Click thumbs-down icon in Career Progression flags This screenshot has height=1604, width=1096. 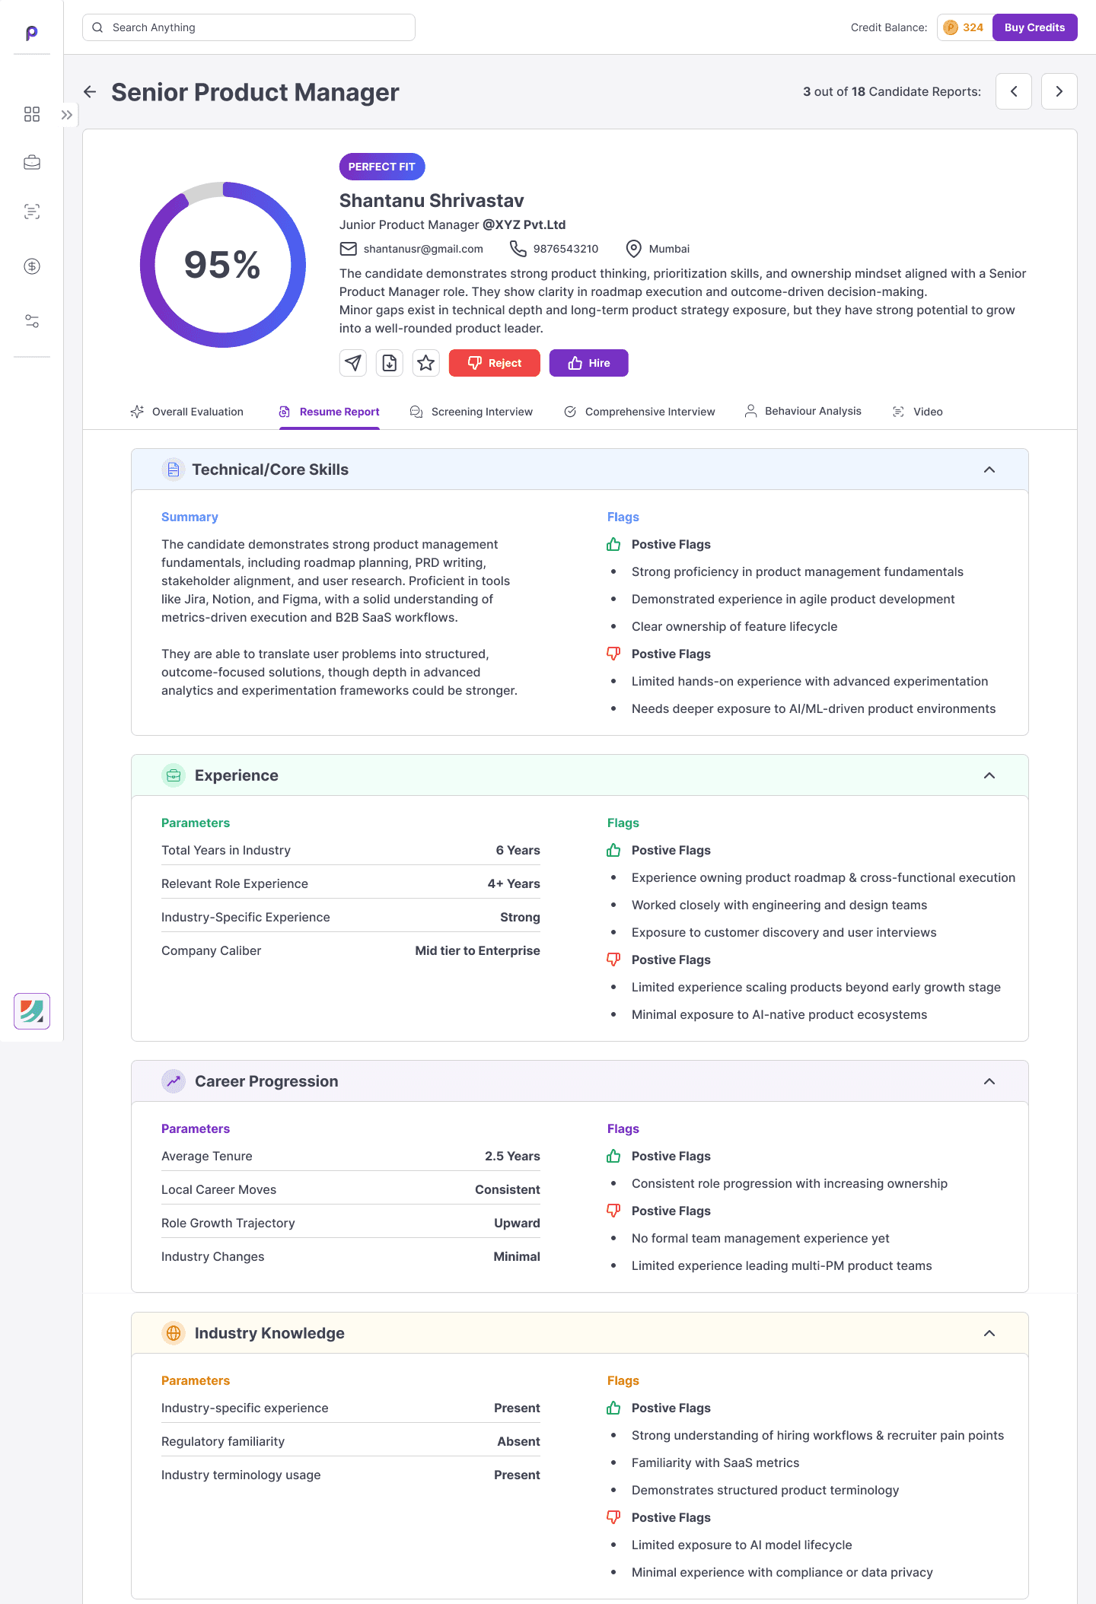[613, 1211]
